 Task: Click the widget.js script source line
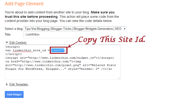60,58
